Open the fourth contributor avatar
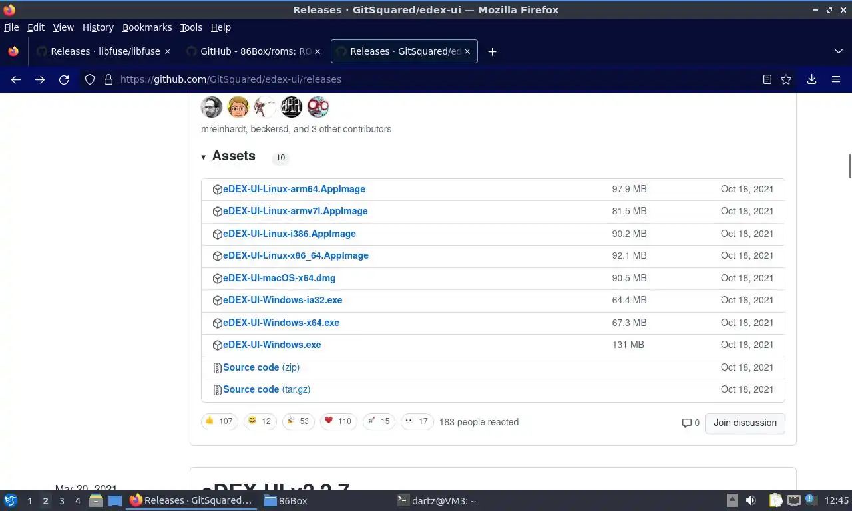852x511 pixels. [292, 106]
